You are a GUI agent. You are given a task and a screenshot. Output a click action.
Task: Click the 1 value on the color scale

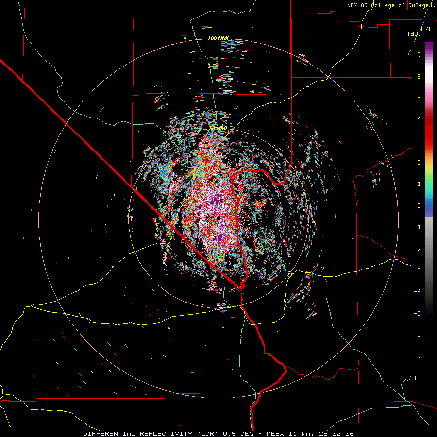tap(419, 184)
